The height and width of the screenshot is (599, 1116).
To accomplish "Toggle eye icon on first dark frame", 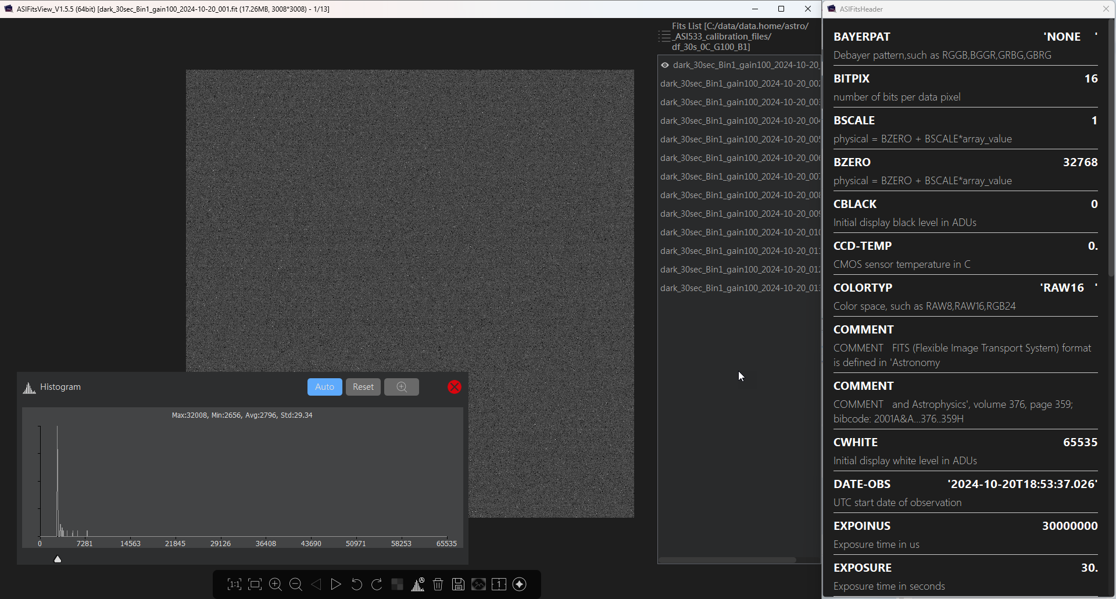I will 665,65.
